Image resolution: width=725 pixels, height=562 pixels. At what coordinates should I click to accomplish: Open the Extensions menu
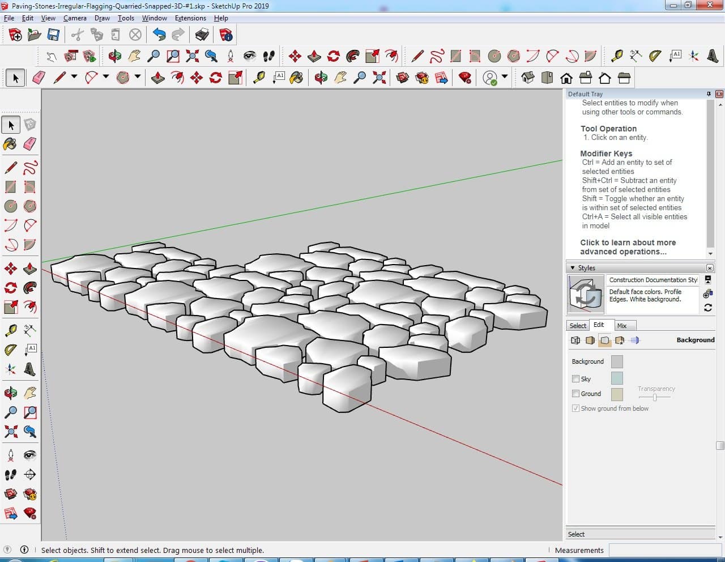(190, 18)
